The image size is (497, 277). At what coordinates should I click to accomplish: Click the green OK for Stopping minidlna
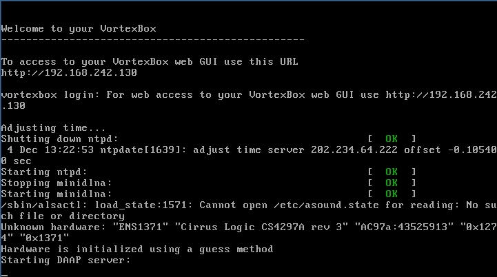tap(392, 183)
